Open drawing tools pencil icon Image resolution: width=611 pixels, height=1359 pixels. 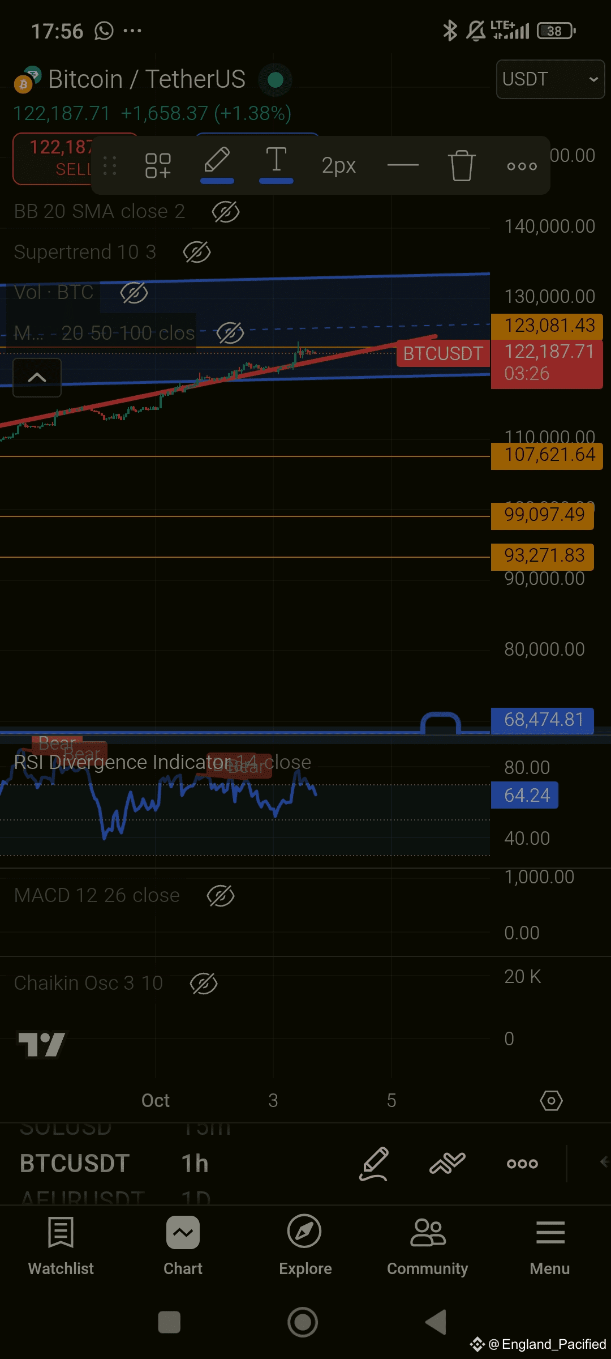click(x=374, y=1164)
